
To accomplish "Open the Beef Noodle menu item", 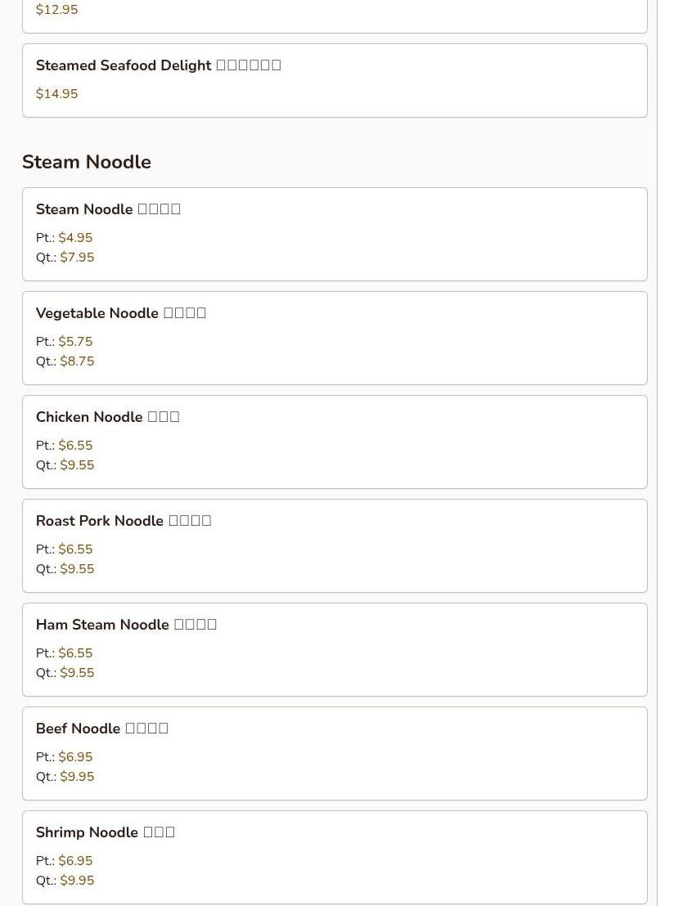I will [101, 729].
